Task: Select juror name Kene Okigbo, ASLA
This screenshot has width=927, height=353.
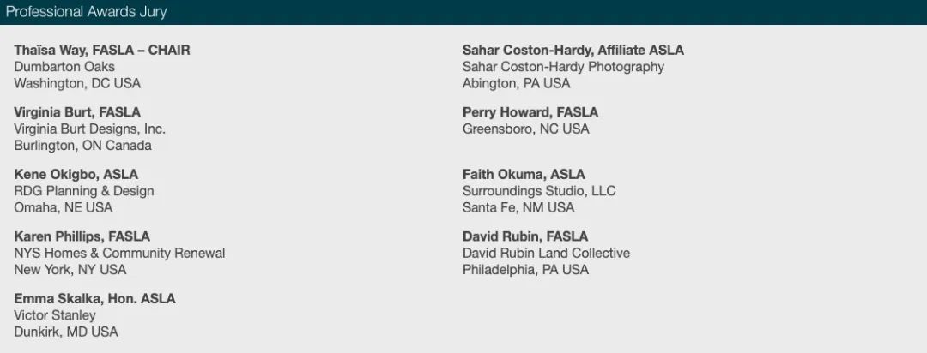Action: pyautogui.click(x=76, y=174)
